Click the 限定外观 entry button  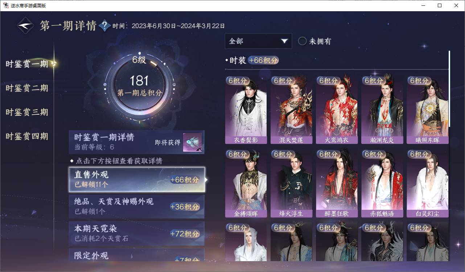(x=137, y=255)
